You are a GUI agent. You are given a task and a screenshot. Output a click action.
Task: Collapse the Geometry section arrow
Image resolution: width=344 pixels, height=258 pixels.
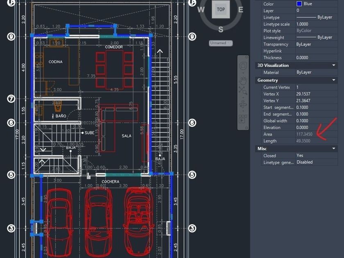coord(334,80)
